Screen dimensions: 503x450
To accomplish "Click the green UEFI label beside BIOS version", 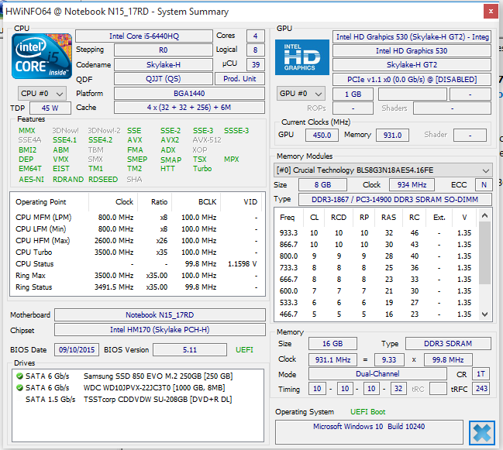I will [x=244, y=349].
